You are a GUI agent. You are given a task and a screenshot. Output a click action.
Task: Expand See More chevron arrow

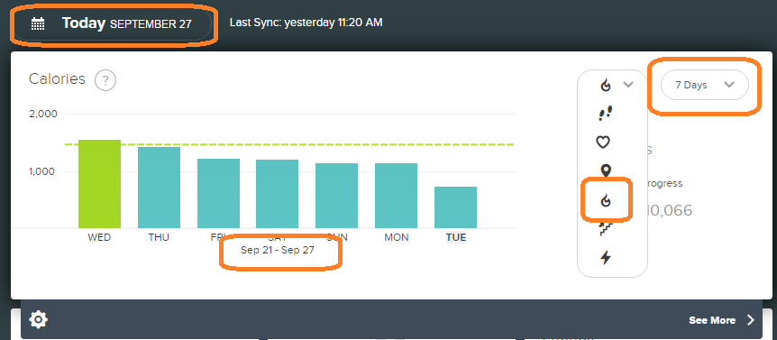[751, 319]
